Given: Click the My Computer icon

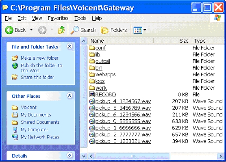Looking at the screenshot, I should (x=15, y=130).
